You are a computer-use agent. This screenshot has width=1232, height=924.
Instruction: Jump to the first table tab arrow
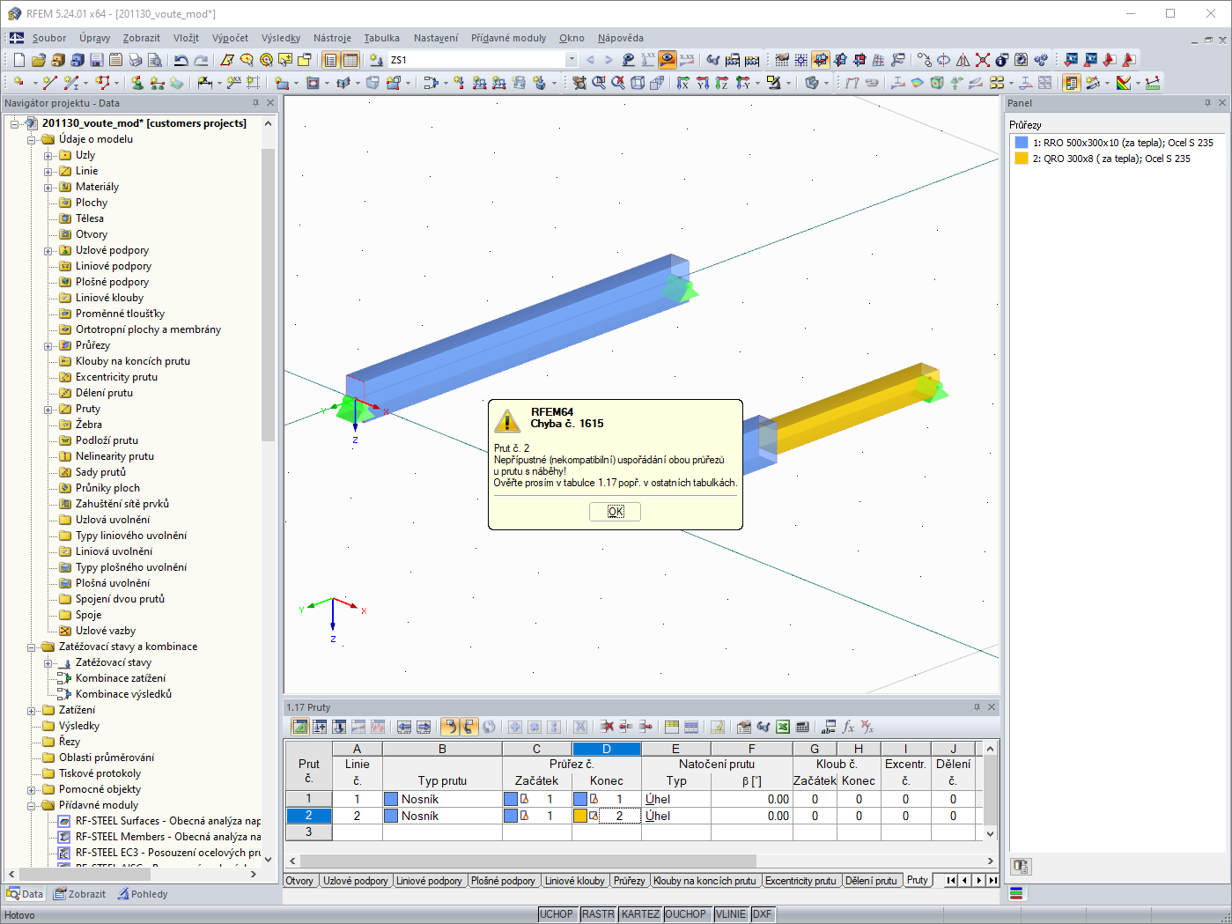950,881
